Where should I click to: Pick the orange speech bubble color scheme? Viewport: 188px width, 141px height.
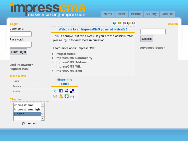coord(129,23)
